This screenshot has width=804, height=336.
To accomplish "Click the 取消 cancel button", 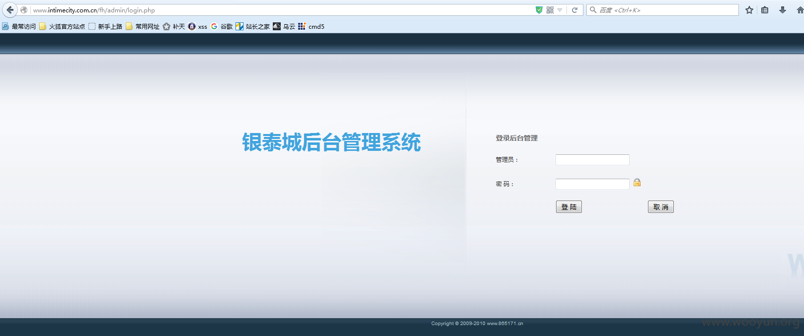I will [661, 207].
